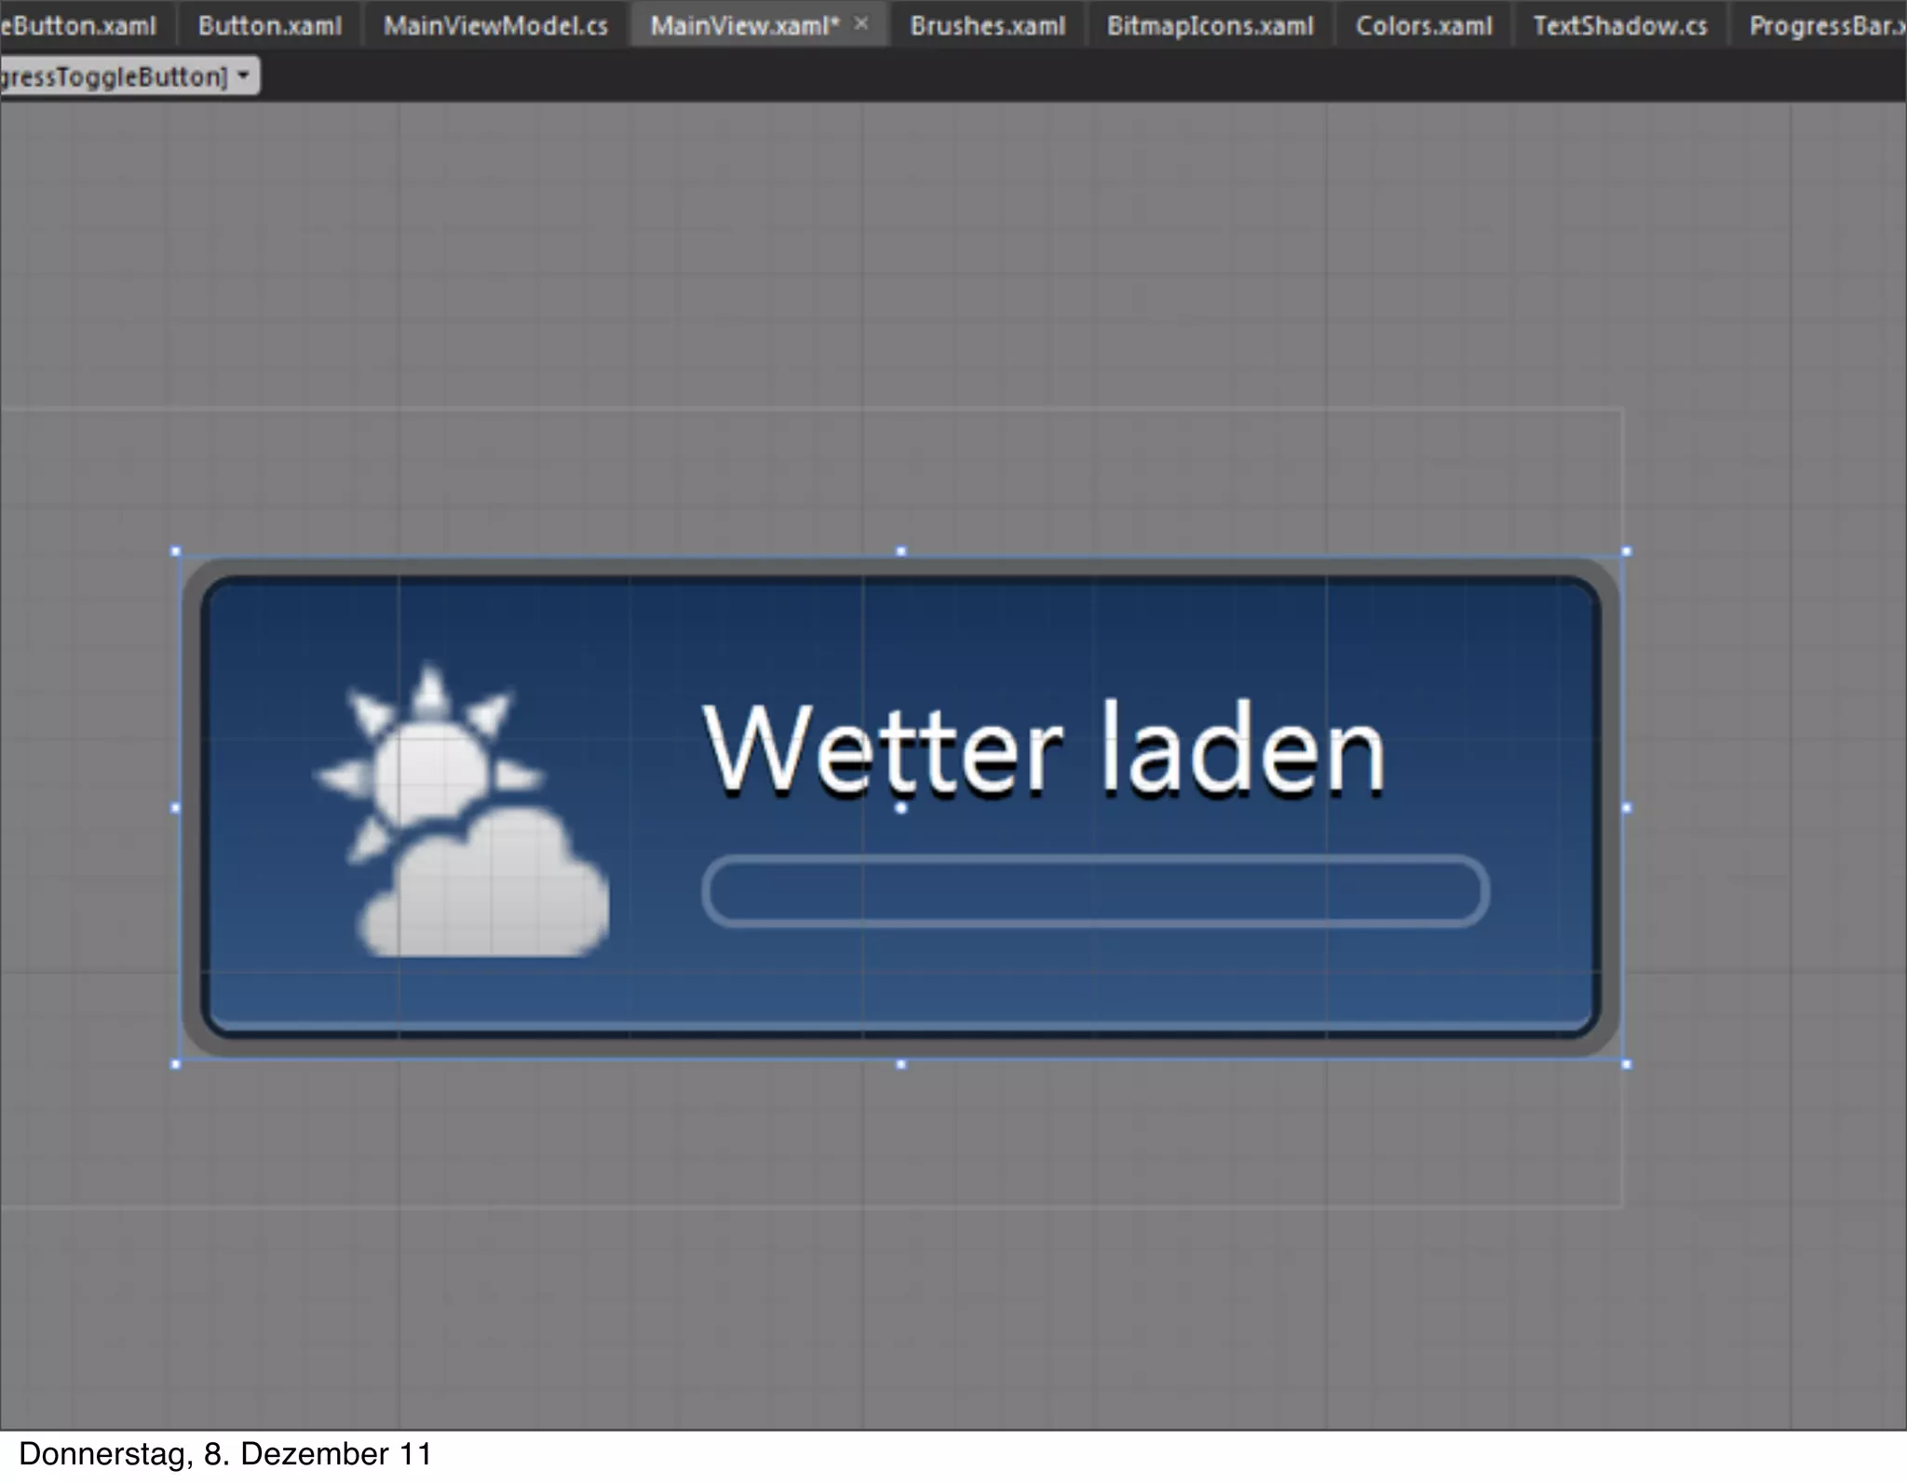Expand the ProgressToggleButton breadcrumb dropdown
The width and height of the screenshot is (1907, 1483).
click(x=243, y=75)
